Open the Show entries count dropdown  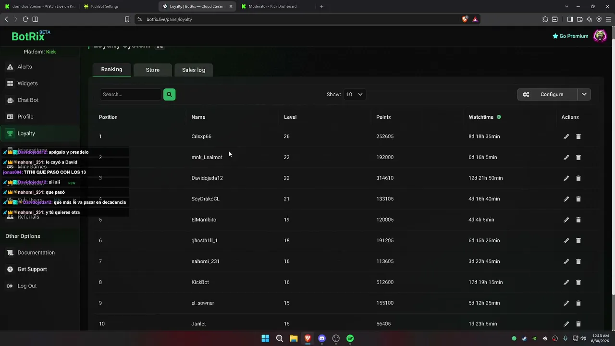[x=355, y=94]
